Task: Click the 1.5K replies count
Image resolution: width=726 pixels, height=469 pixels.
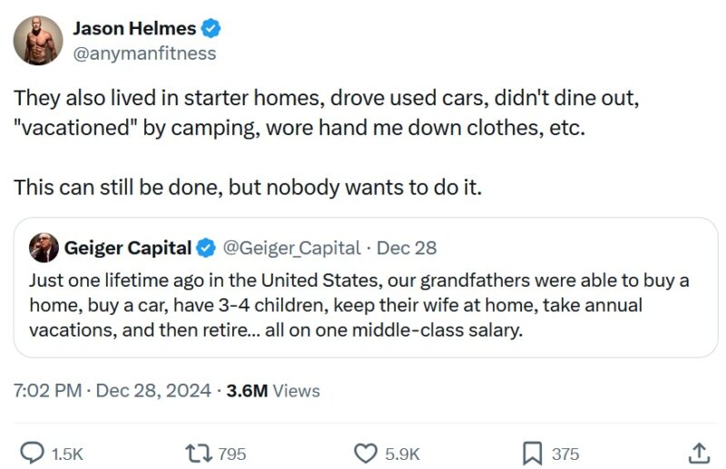Action: click(67, 454)
